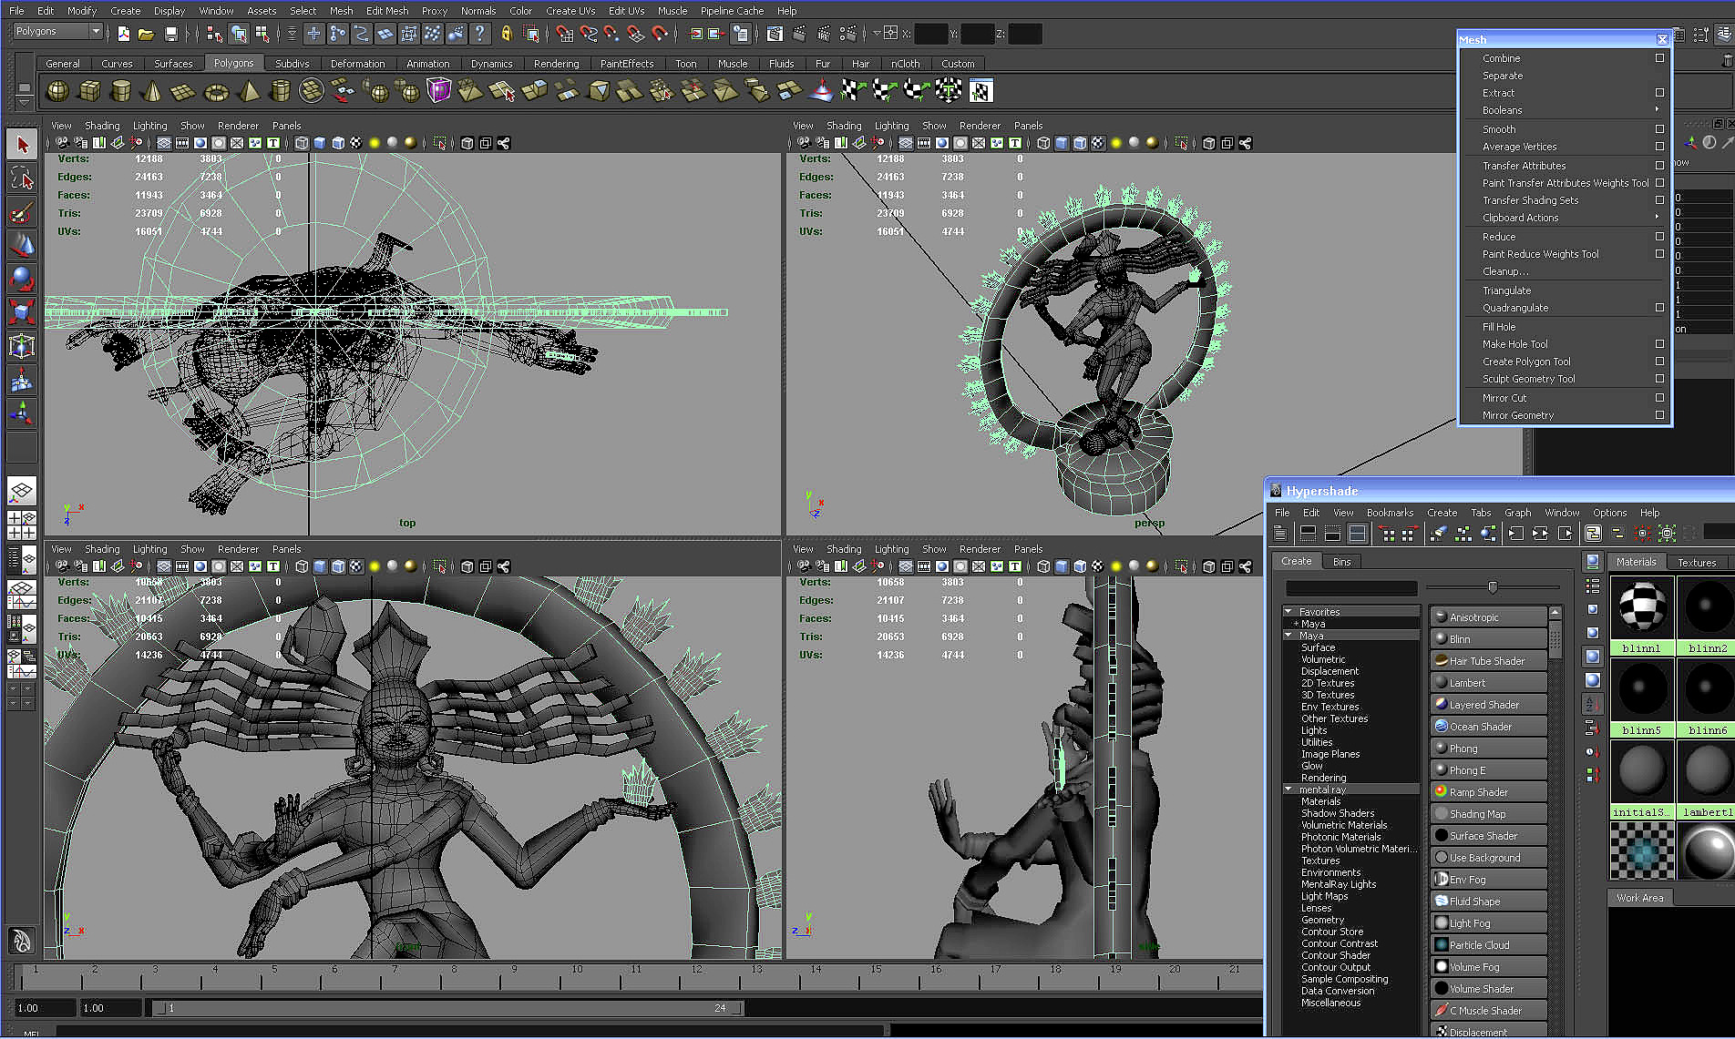1735x1039 pixels.
Task: Collapse the mental ray section in Hypershade
Action: pos(1288,789)
